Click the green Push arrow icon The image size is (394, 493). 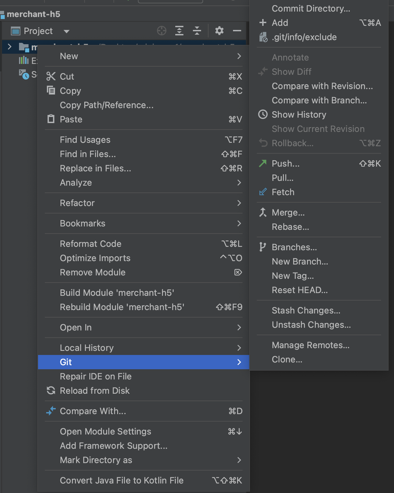coord(263,164)
